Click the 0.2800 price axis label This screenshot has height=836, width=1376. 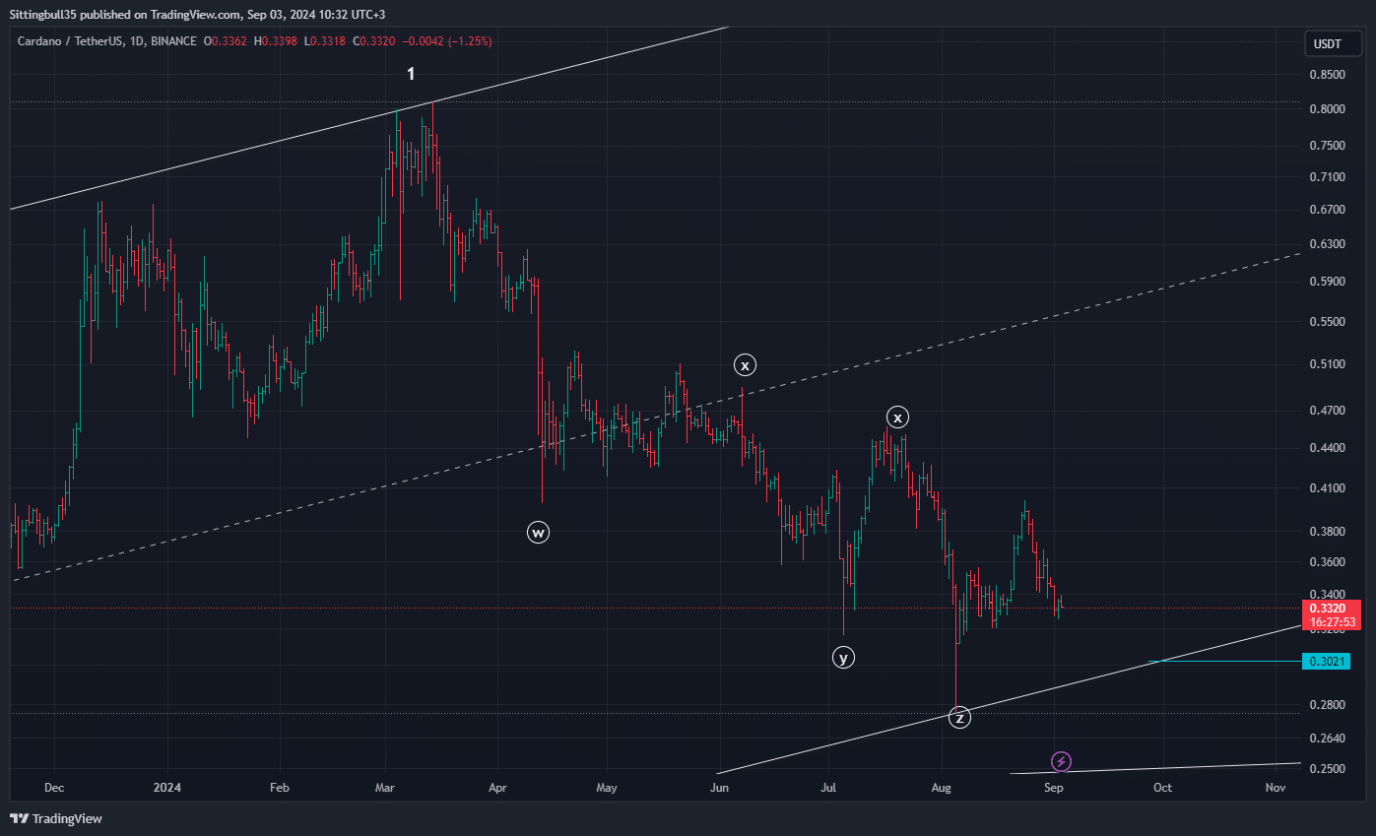click(1328, 705)
